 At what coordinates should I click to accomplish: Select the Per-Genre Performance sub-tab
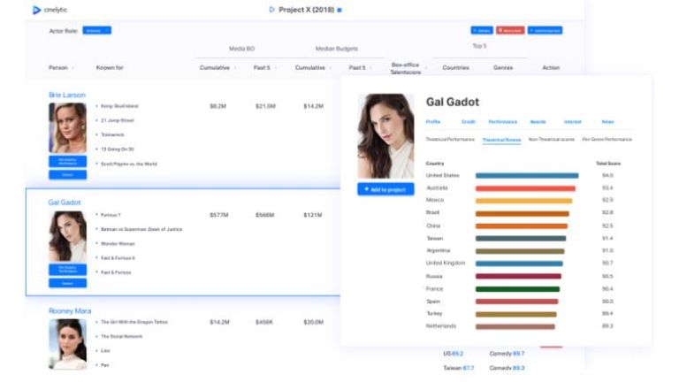click(607, 140)
